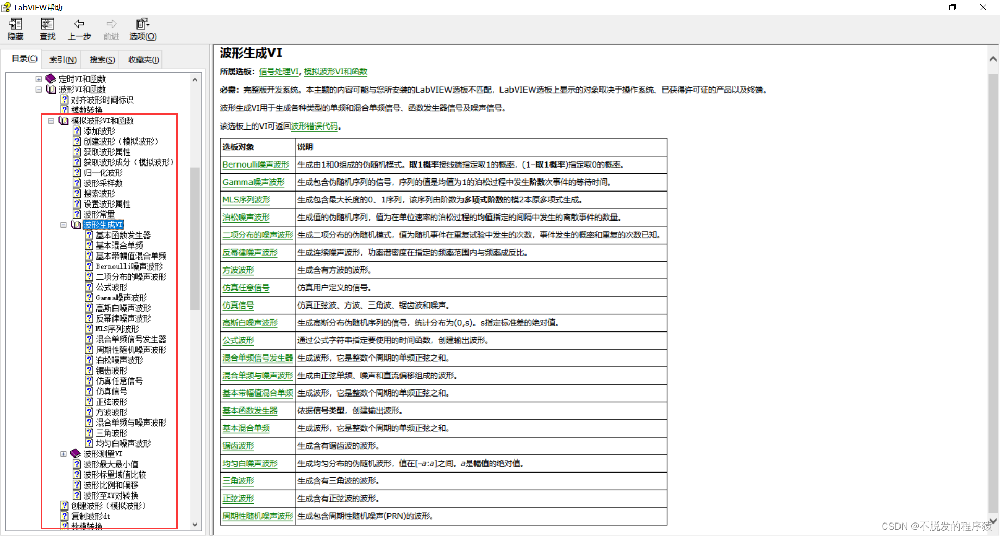Viewport: 1000px width, 536px height.
Task: Click the help page icon beside 归一化波形
Action: [x=77, y=172]
